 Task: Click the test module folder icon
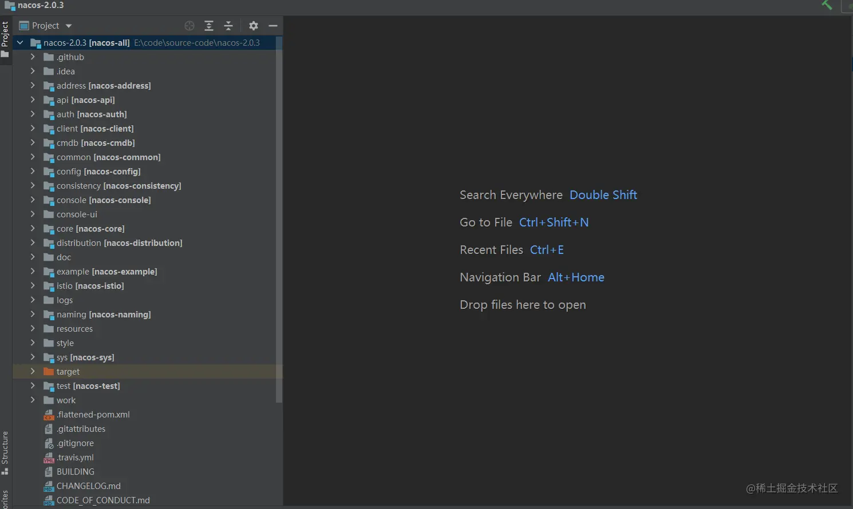click(x=49, y=386)
